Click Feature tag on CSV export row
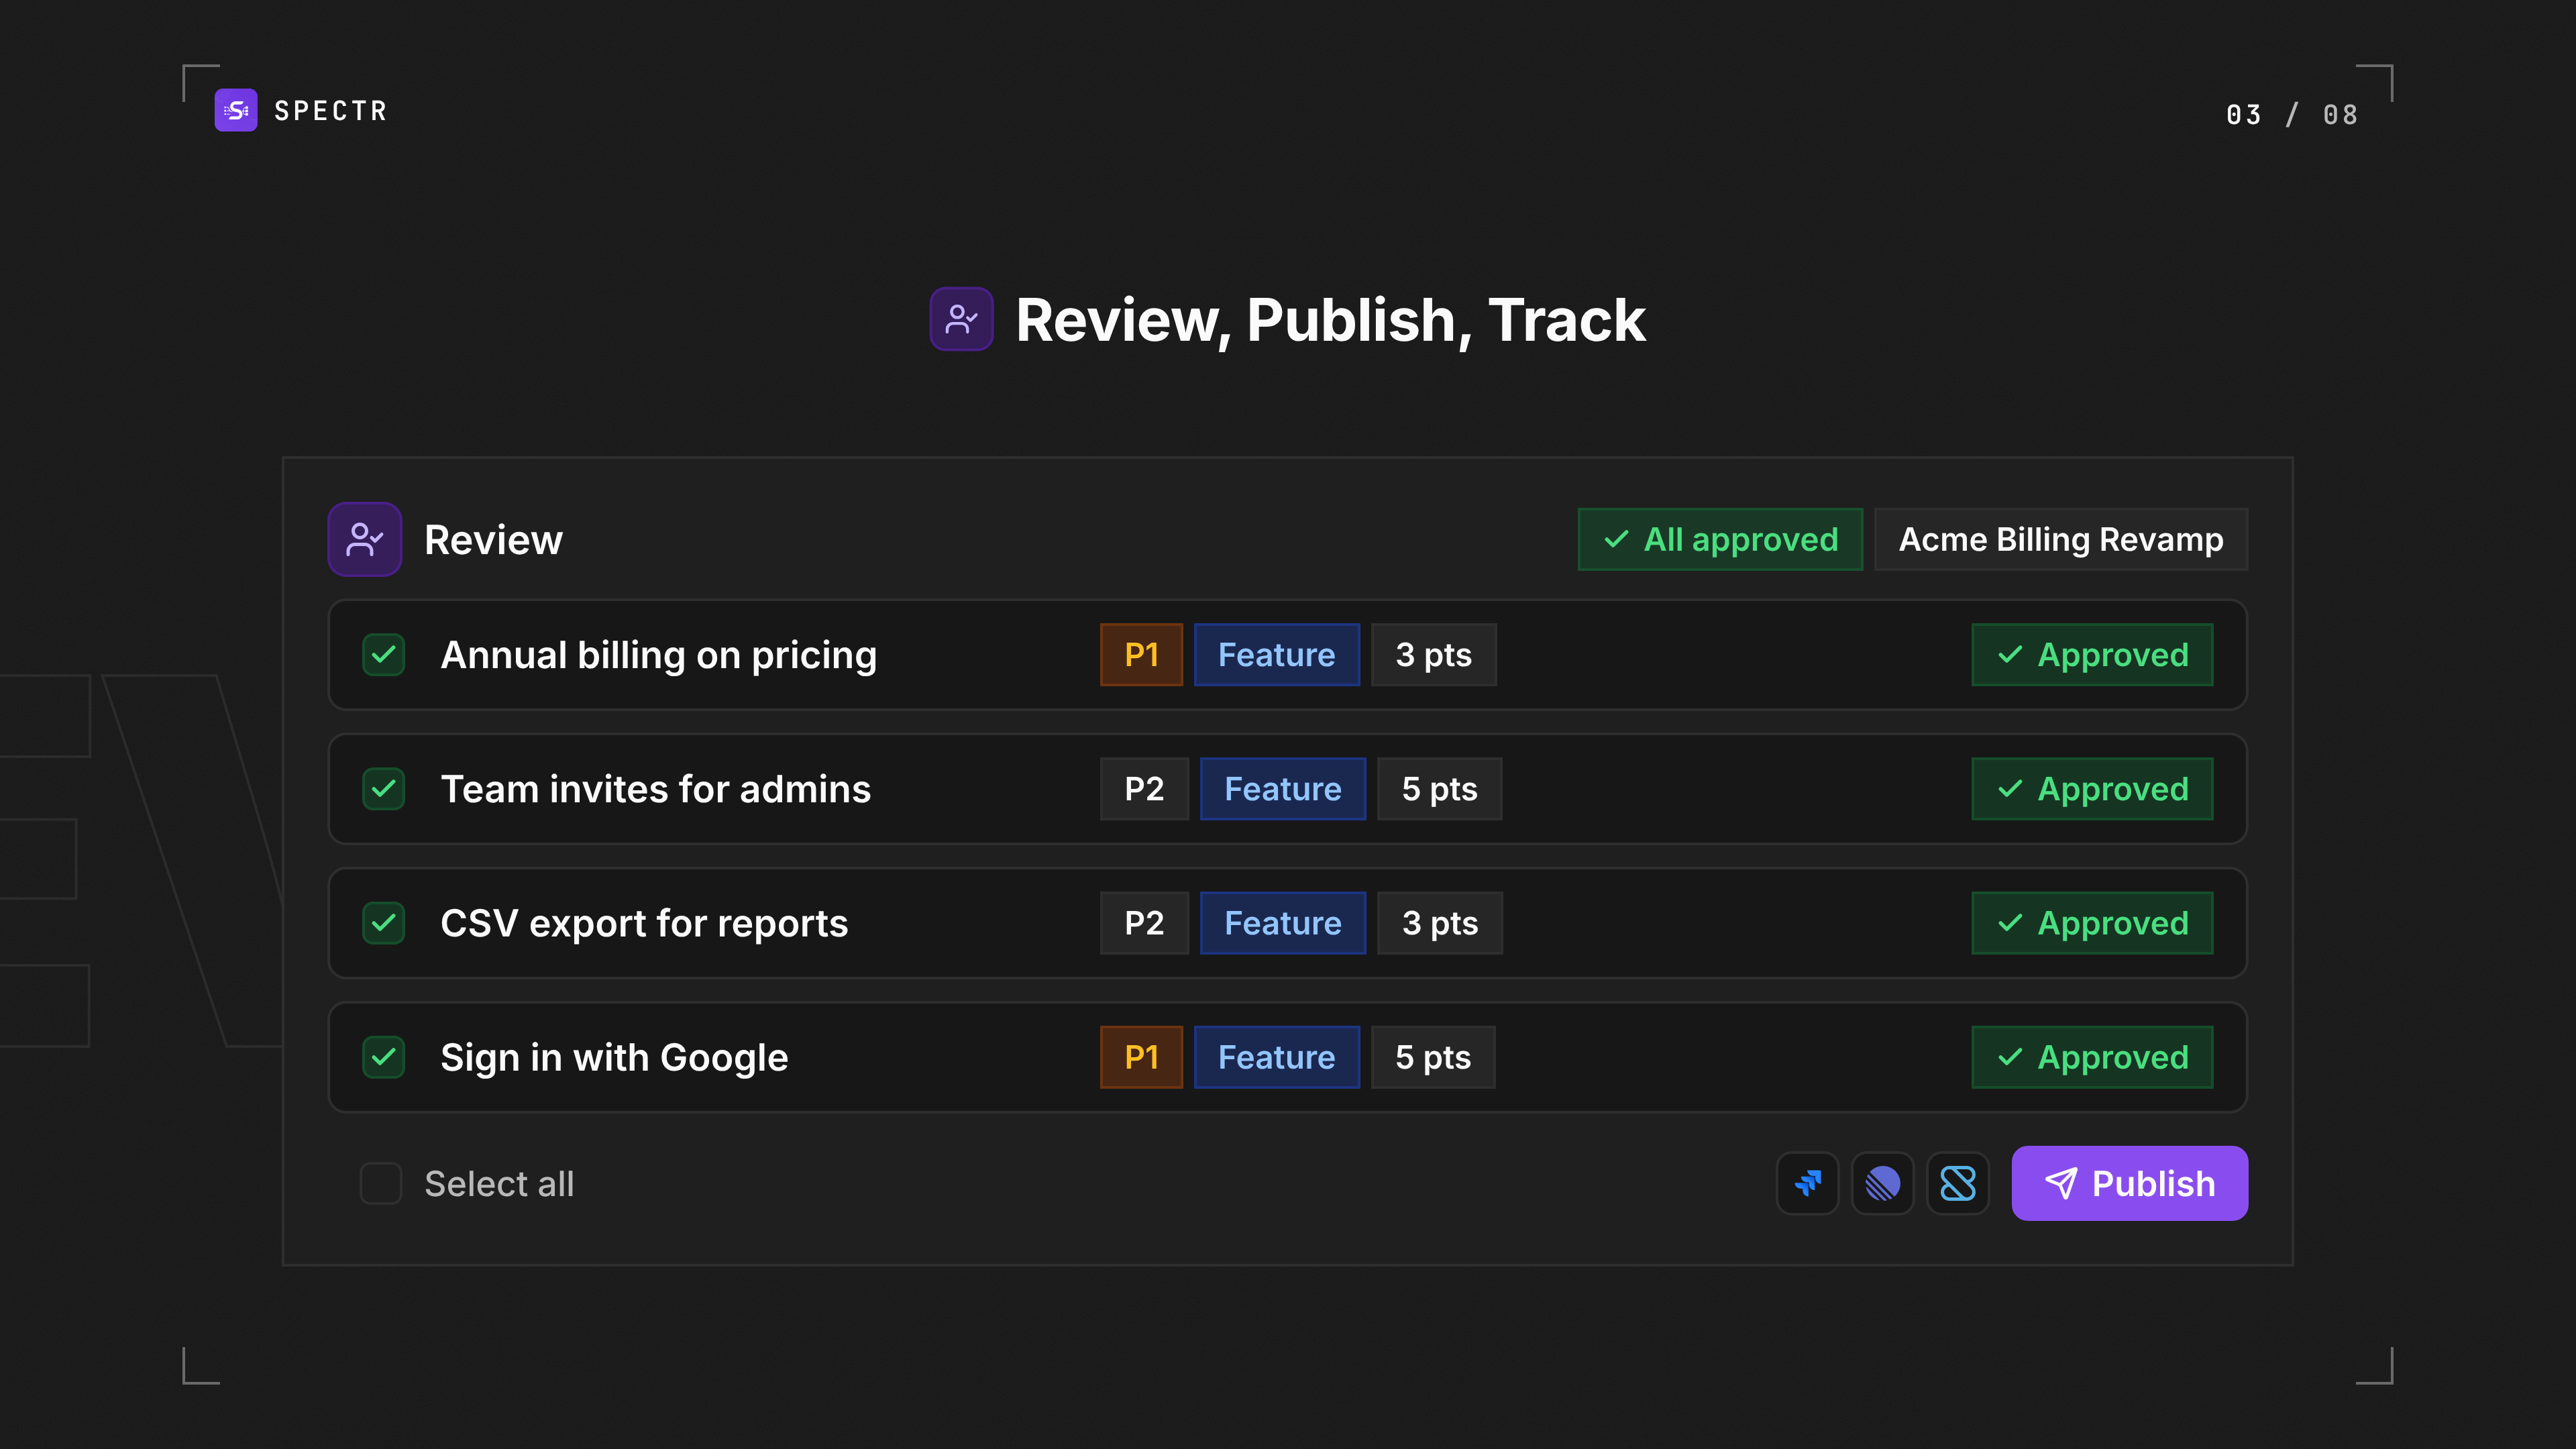The width and height of the screenshot is (2576, 1449). coord(1283,923)
